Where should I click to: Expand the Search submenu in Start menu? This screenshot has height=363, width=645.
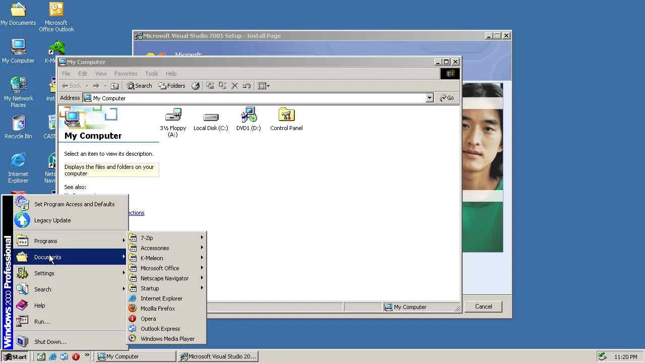click(x=71, y=289)
